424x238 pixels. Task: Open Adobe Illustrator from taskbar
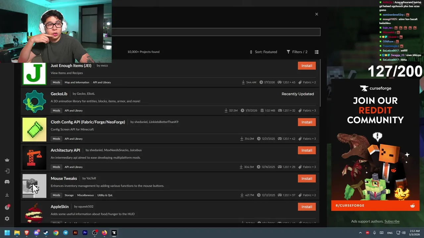[x=75, y=233]
